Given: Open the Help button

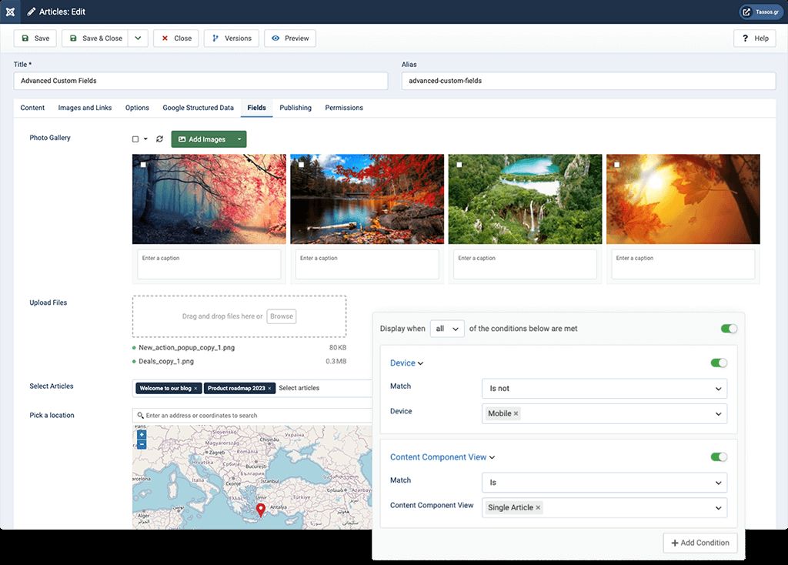Looking at the screenshot, I should tap(754, 38).
